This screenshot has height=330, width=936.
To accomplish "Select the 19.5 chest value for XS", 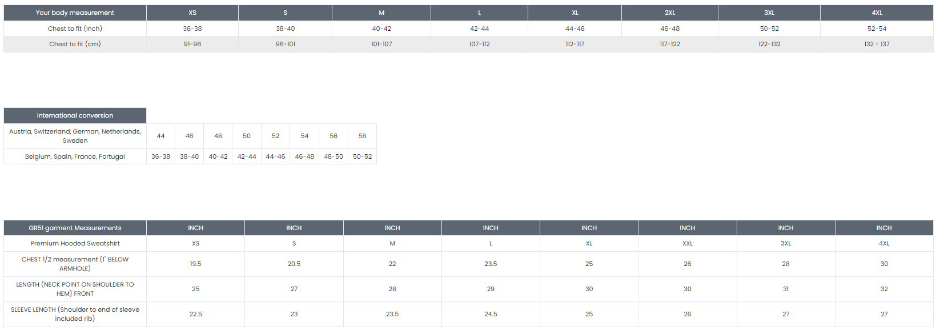I will (x=195, y=264).
